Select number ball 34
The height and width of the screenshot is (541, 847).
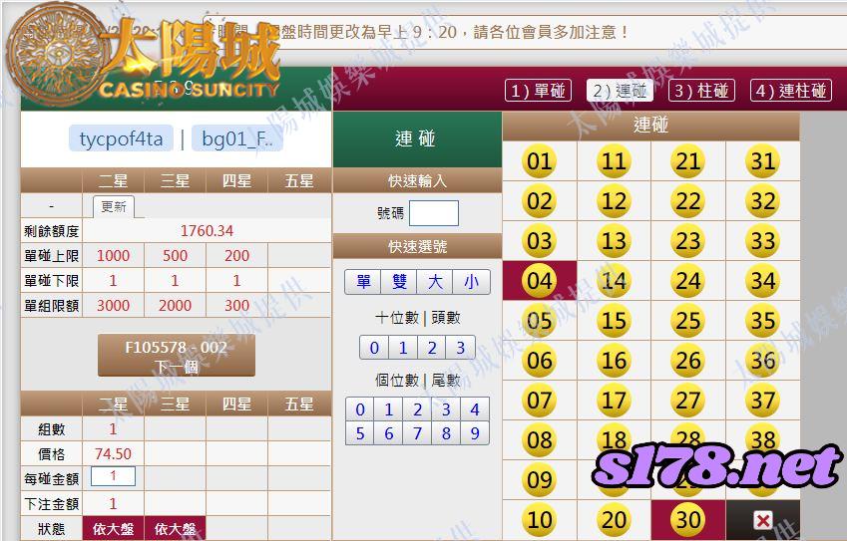(763, 281)
